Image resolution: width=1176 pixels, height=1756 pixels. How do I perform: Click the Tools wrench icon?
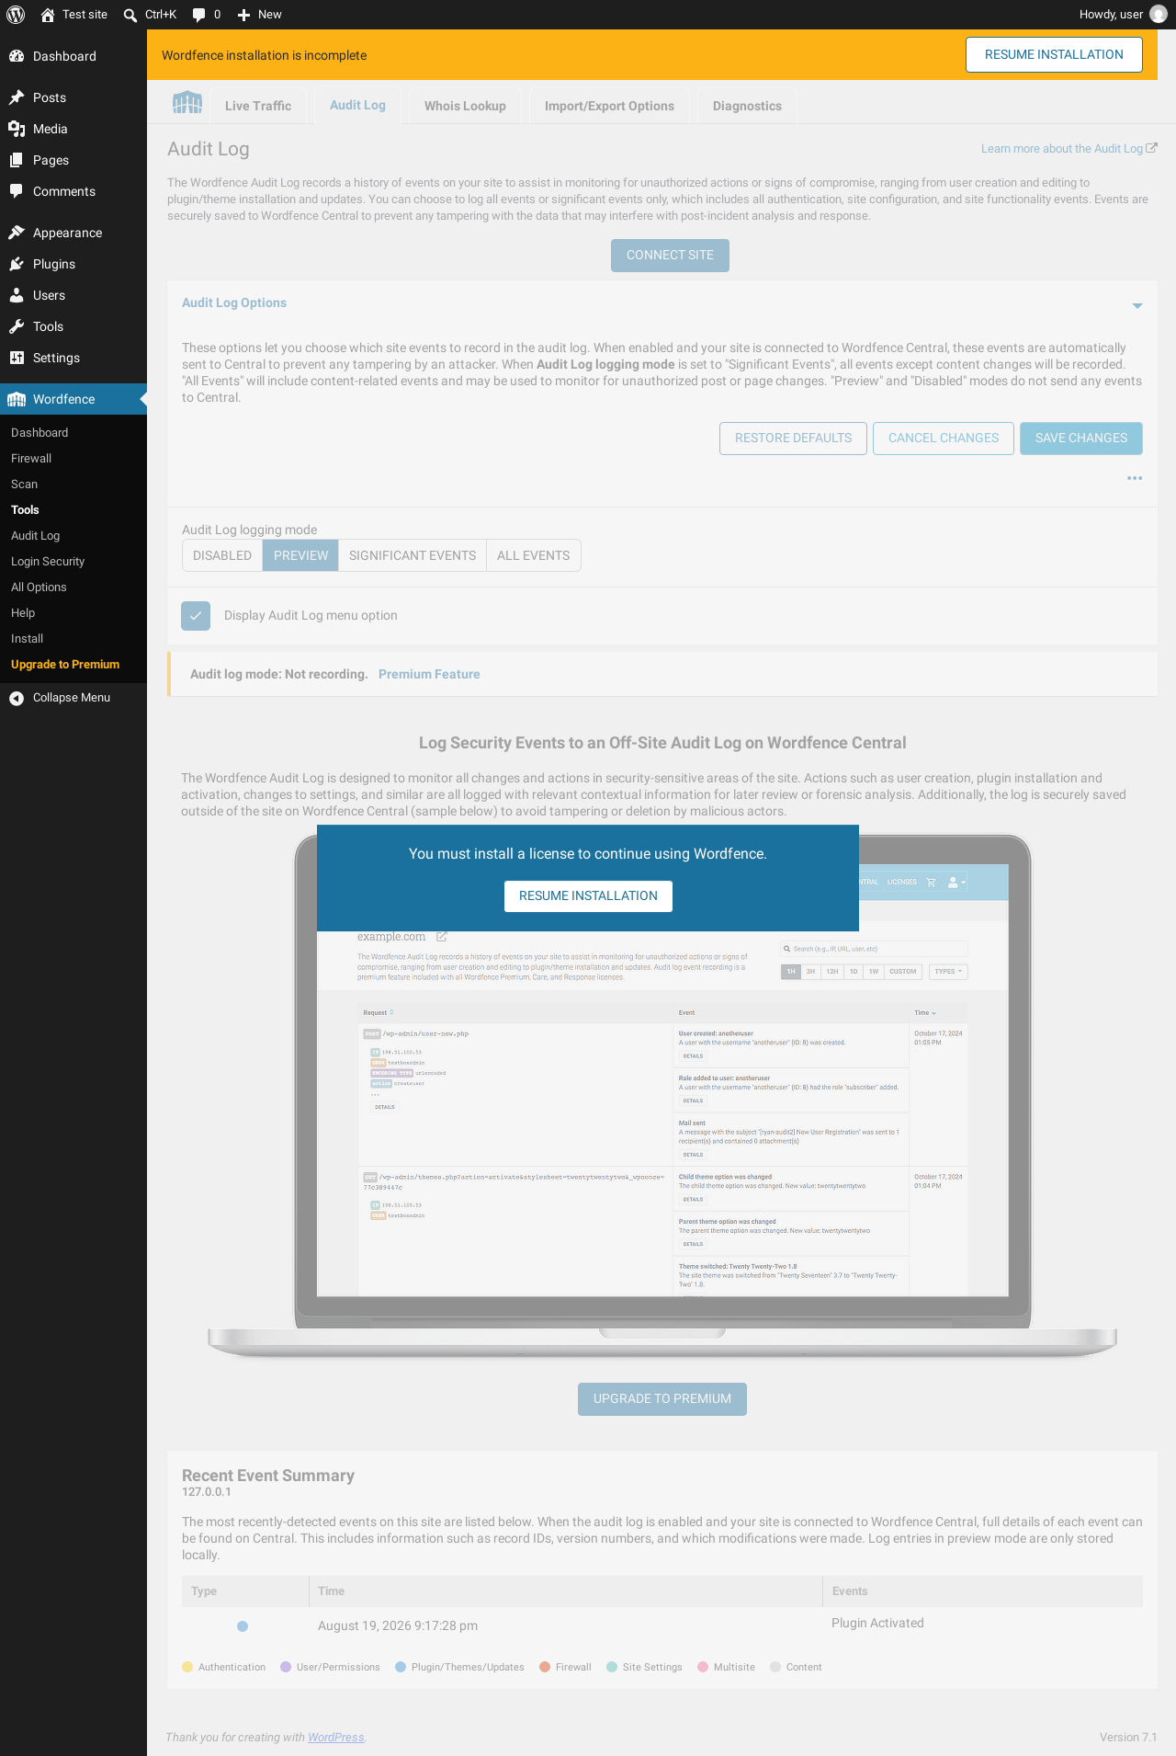pyautogui.click(x=17, y=326)
